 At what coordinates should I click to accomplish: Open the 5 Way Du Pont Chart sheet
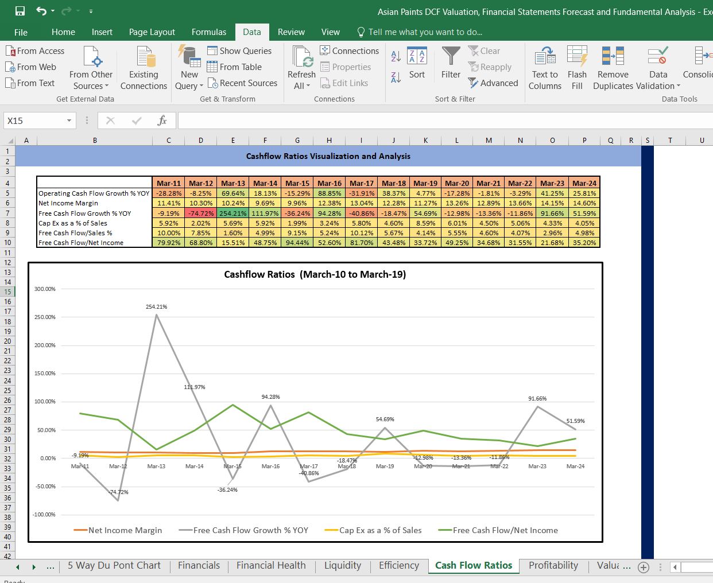[x=114, y=565]
